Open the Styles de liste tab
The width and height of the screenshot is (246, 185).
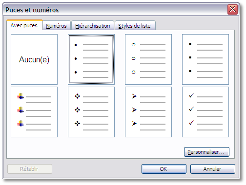click(135, 26)
